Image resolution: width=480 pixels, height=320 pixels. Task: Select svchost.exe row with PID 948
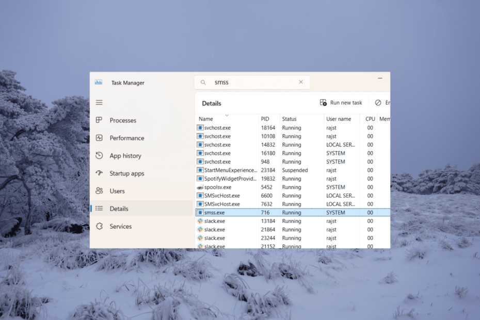pos(292,162)
